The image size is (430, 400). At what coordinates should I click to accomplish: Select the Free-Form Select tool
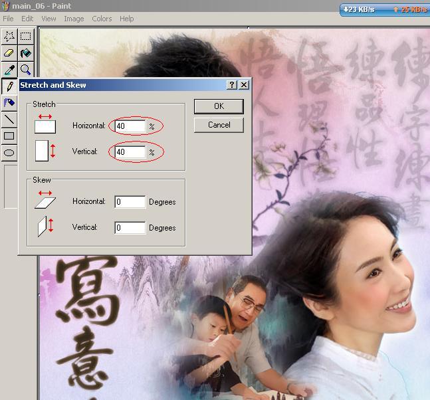[x=9, y=36]
